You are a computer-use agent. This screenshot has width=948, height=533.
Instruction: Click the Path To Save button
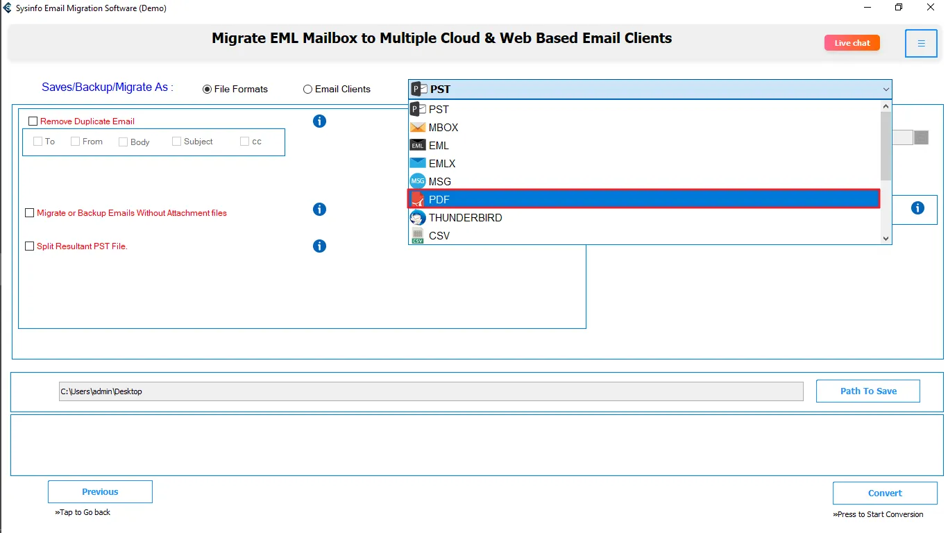[x=868, y=391]
